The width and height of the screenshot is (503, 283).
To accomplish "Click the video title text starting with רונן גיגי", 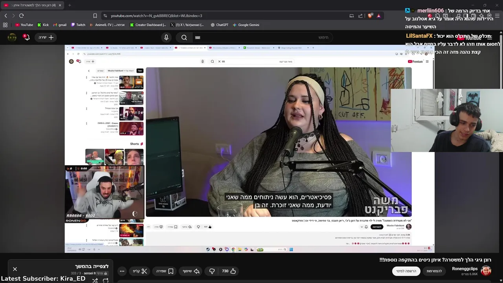I will 435,260.
